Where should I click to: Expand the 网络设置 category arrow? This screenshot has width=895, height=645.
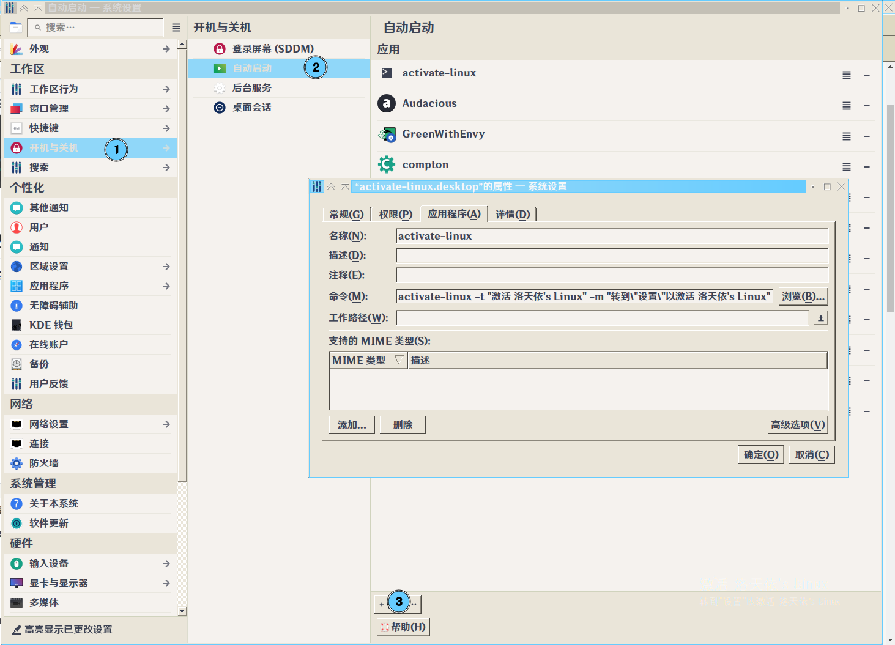pyautogui.click(x=166, y=424)
